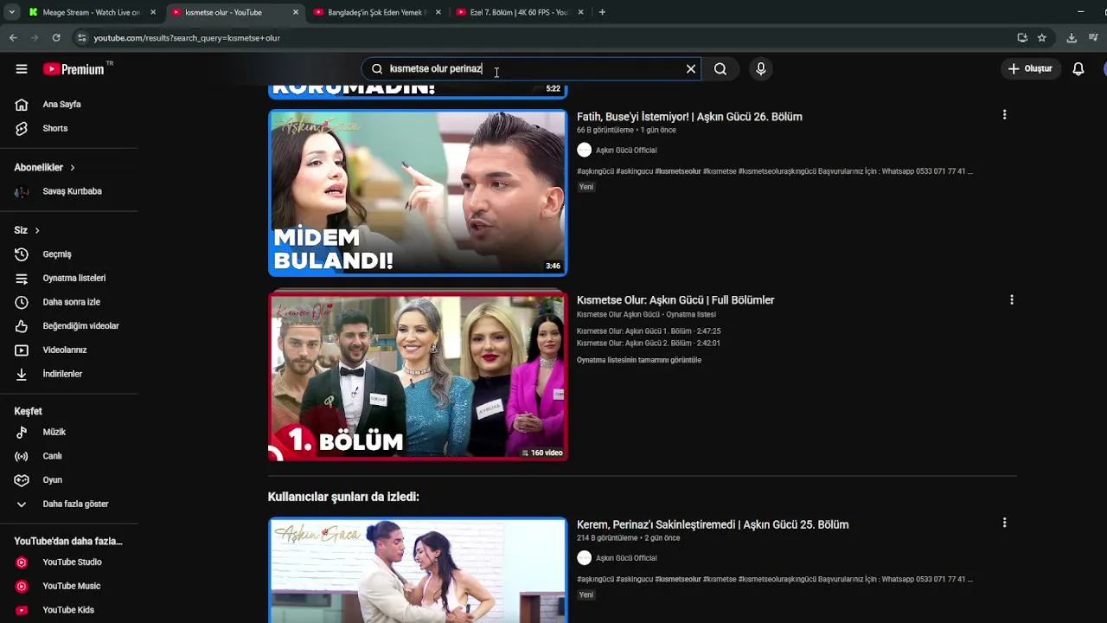This screenshot has height=623, width=1107.
Task: Go back in browser history
Action: click(13, 38)
